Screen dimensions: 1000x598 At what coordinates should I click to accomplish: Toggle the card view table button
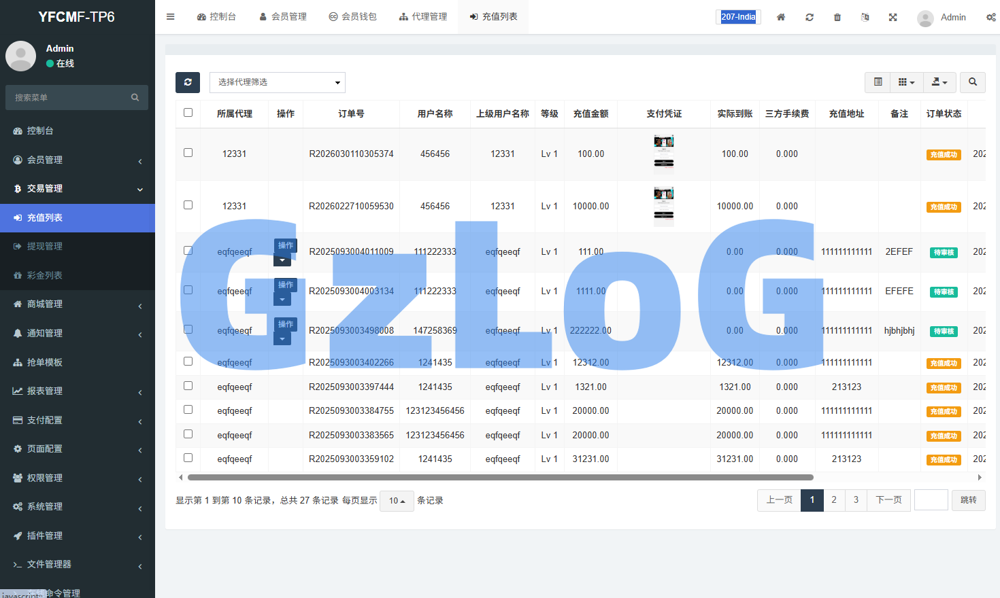(x=878, y=82)
